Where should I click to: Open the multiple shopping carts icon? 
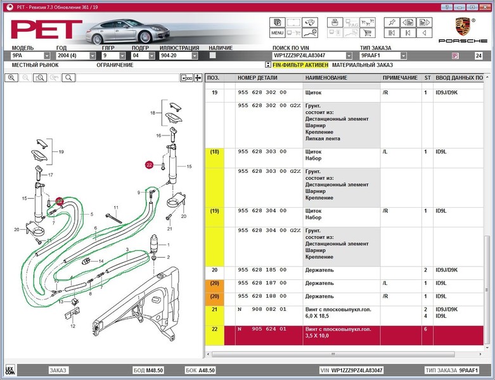coord(368,22)
